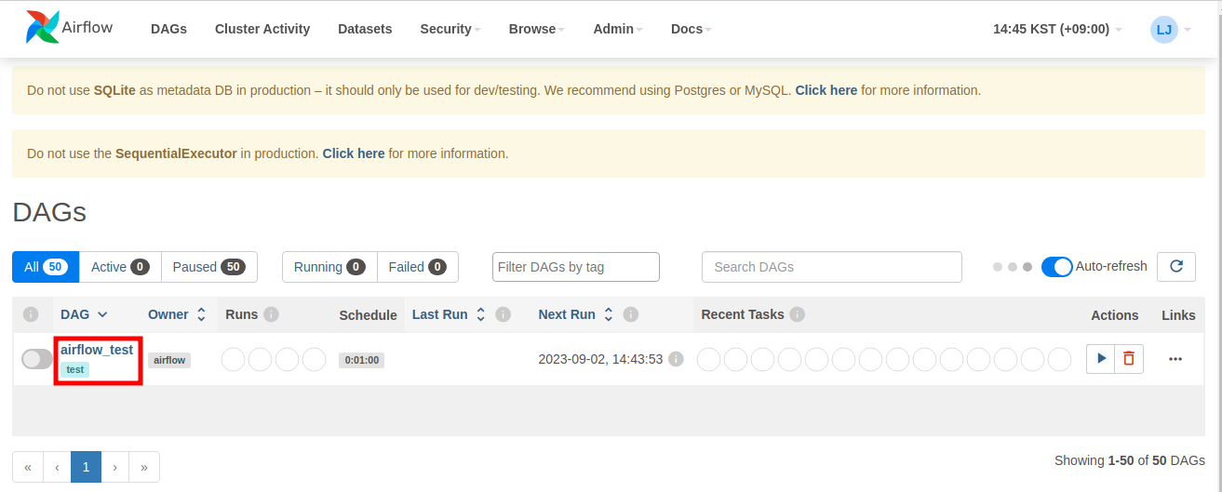Expand the Browse menu dropdown

coord(537,29)
